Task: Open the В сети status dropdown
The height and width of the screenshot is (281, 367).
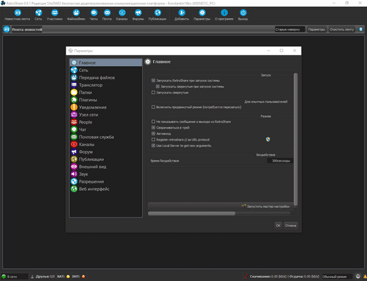Action: pyautogui.click(x=14, y=277)
